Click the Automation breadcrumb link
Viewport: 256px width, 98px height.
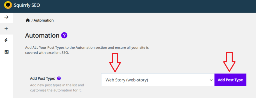click(x=43, y=20)
